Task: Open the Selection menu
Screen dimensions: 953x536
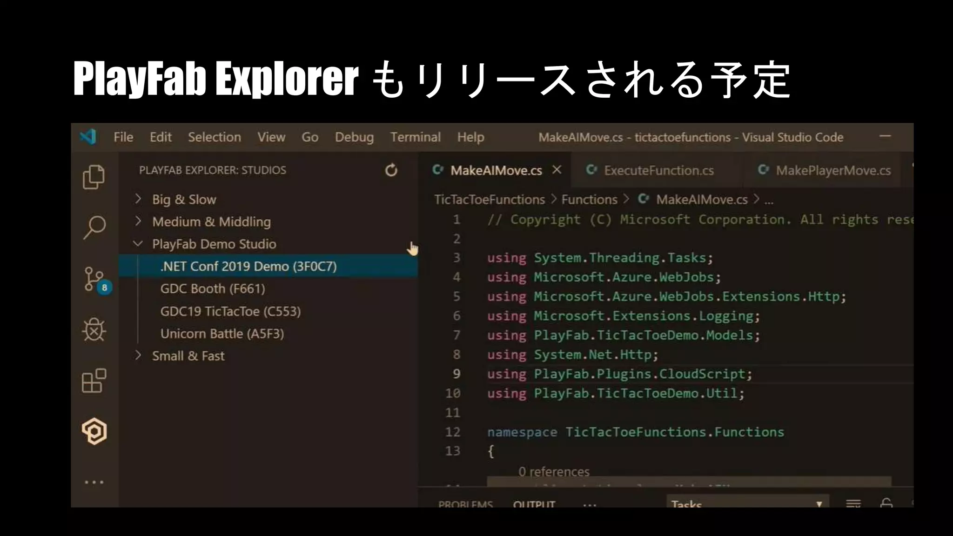Action: click(215, 137)
